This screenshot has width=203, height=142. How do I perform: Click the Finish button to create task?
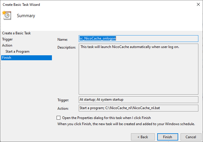(167, 137)
